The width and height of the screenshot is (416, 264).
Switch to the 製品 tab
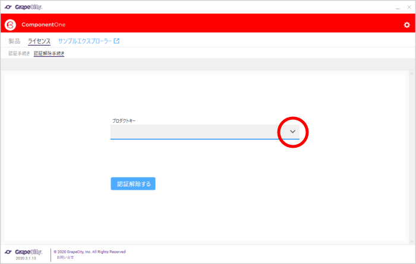tap(14, 41)
